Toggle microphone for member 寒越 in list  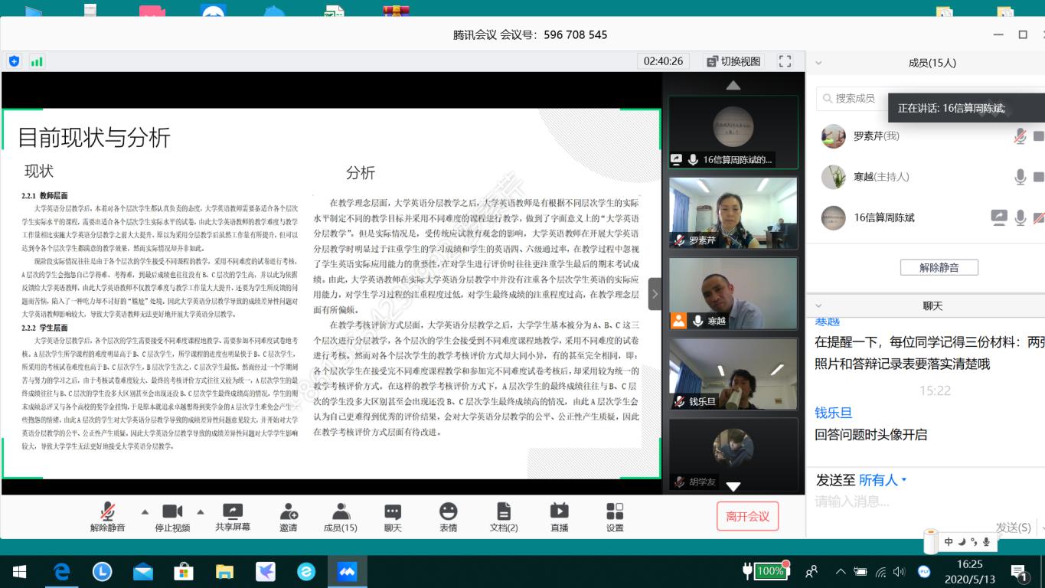[1020, 177]
